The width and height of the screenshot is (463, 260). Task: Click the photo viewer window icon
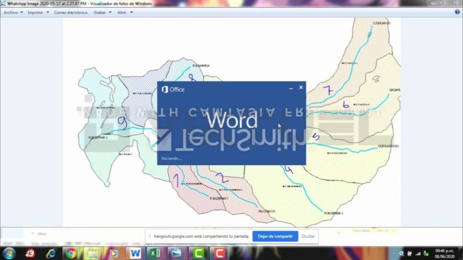[x=3, y=4]
